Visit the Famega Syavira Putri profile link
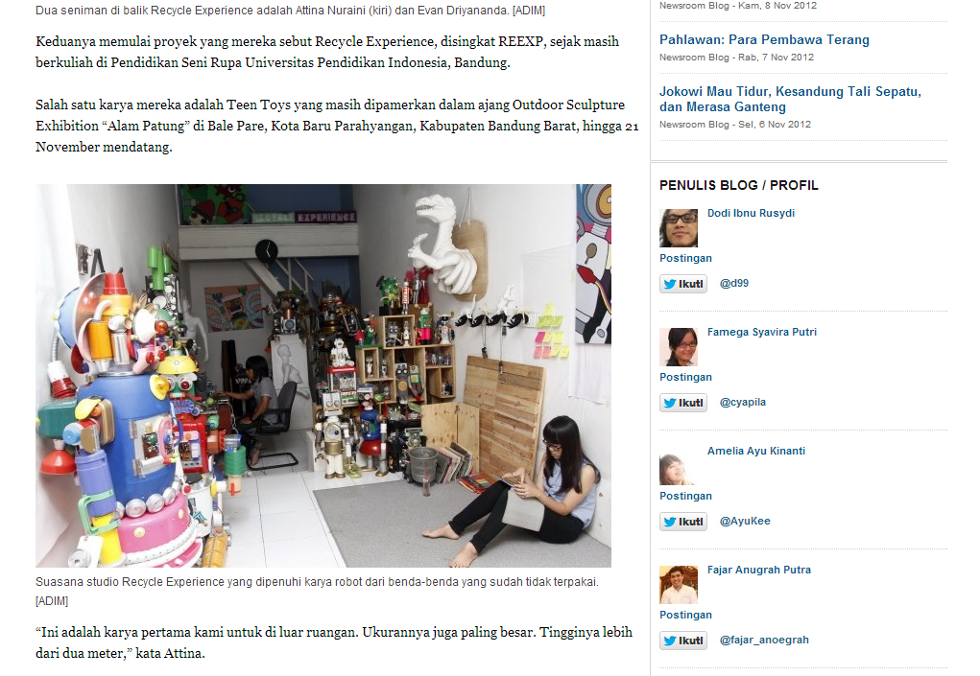This screenshot has height=676, width=980. click(762, 332)
